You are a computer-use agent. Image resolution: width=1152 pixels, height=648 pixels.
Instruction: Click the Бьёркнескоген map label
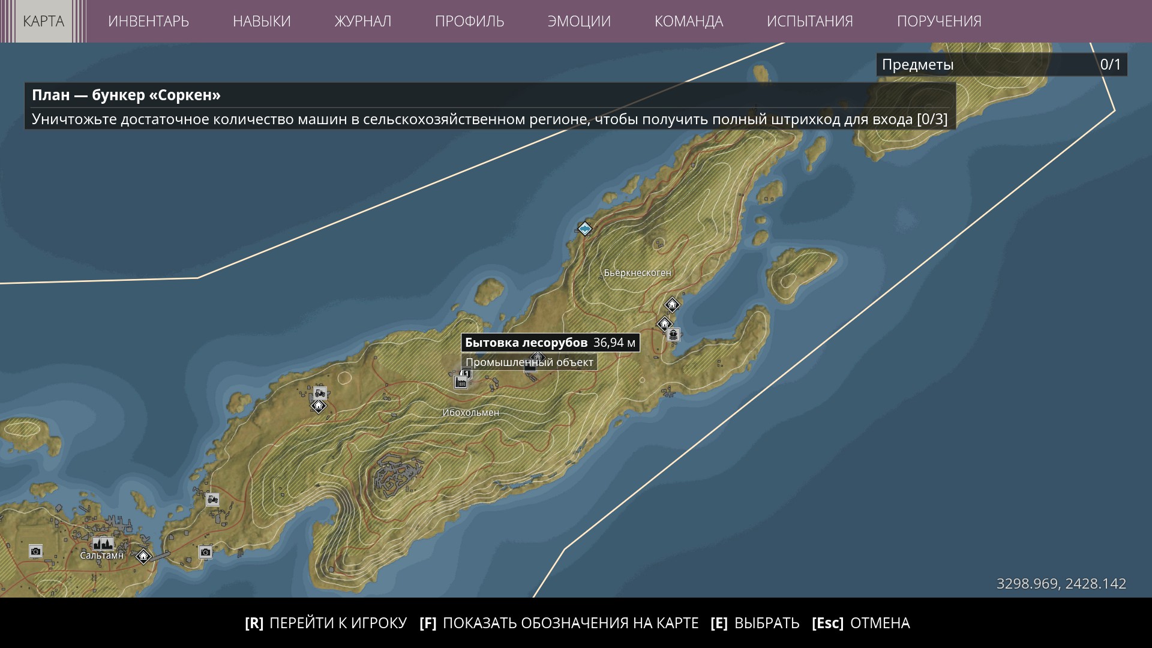click(637, 272)
